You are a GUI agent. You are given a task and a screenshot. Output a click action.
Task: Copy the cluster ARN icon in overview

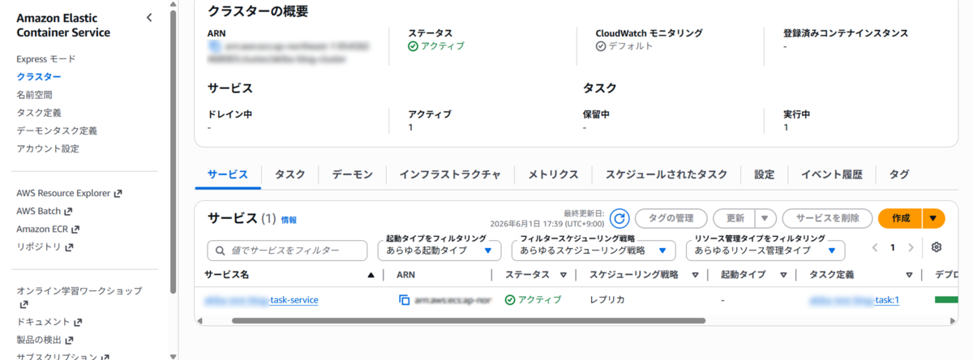click(x=214, y=48)
